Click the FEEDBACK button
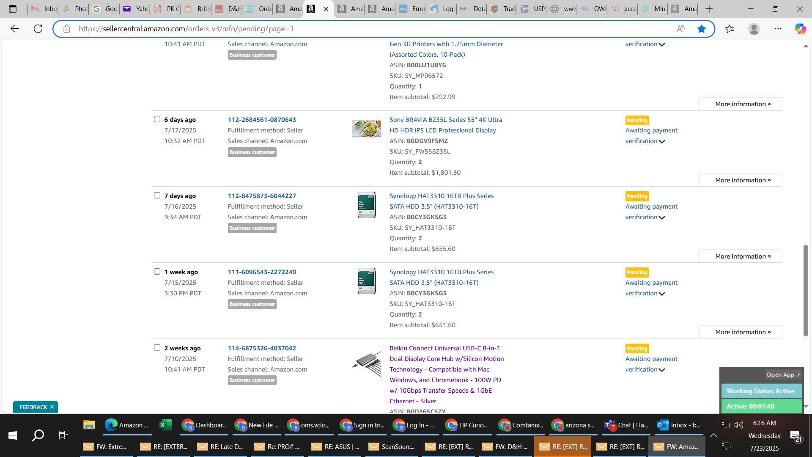 (33, 407)
